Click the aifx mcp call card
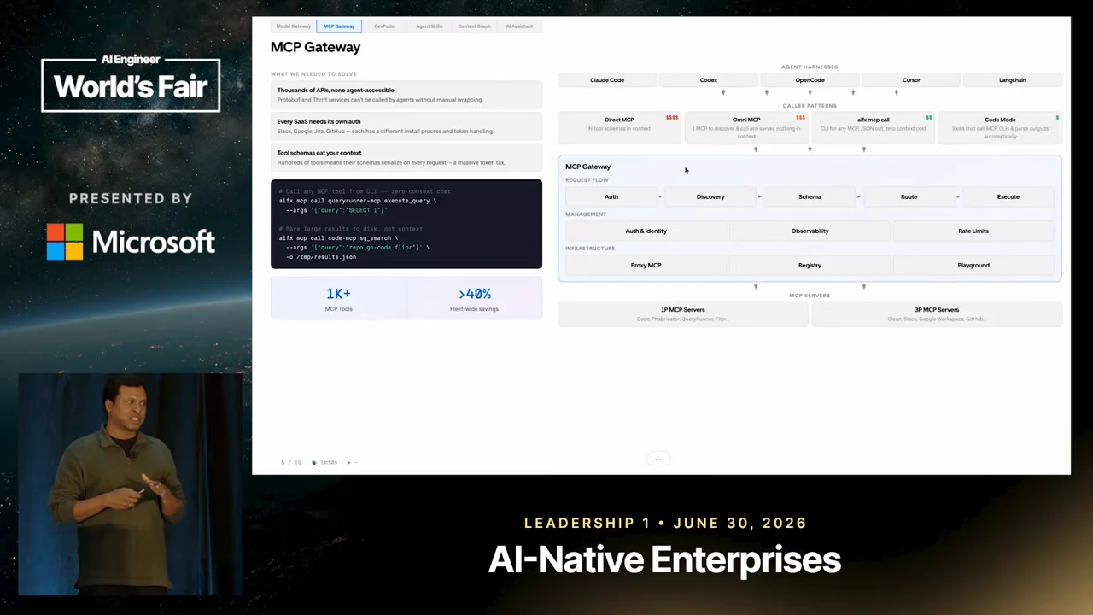1093x615 pixels. pos(873,126)
